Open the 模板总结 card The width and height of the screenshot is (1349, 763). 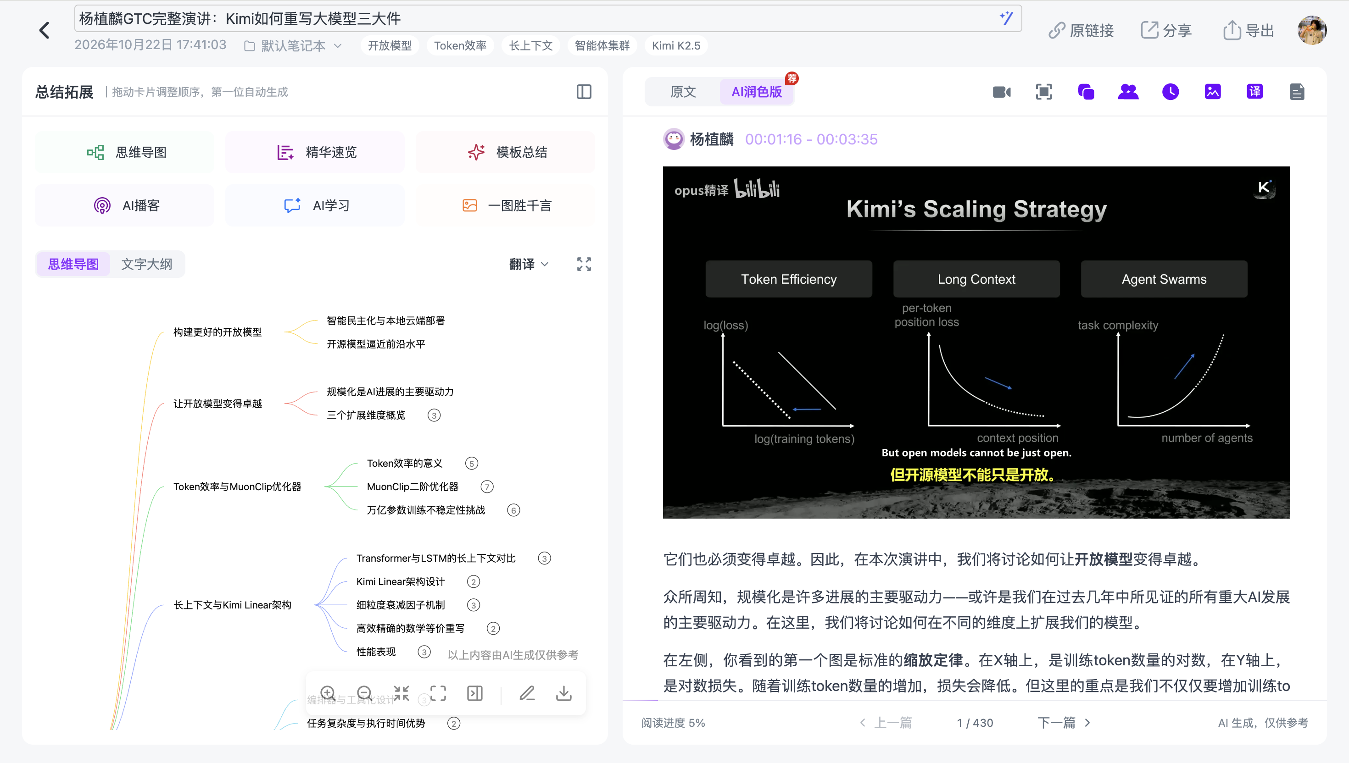point(506,153)
